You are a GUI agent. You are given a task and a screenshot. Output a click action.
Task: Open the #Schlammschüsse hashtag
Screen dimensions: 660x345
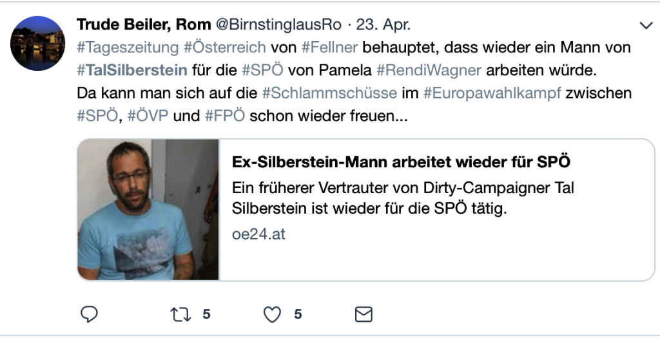[329, 93]
